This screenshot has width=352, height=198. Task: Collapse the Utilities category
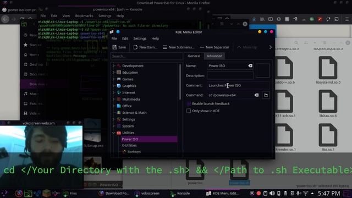click(x=114, y=133)
